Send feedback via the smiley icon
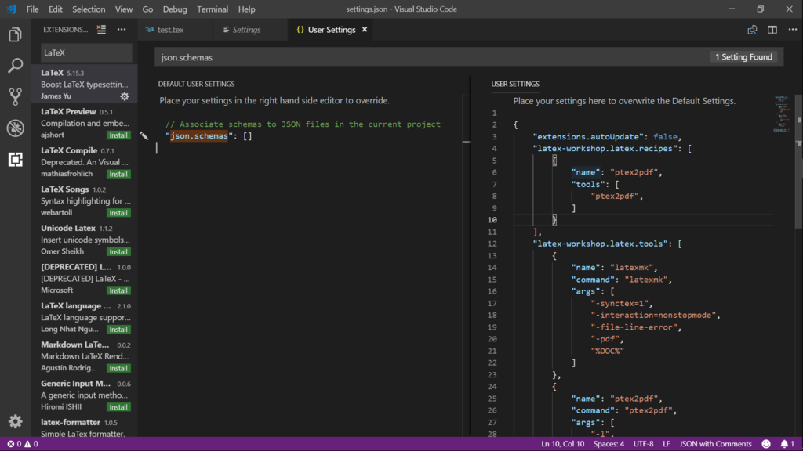 click(766, 444)
